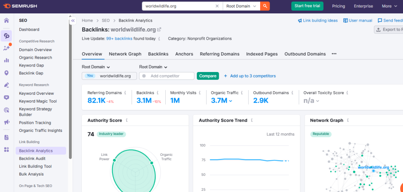Open the home icon in left rail

click(6, 21)
